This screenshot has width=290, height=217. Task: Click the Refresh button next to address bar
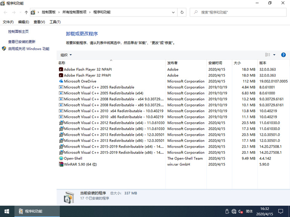tap(182, 12)
